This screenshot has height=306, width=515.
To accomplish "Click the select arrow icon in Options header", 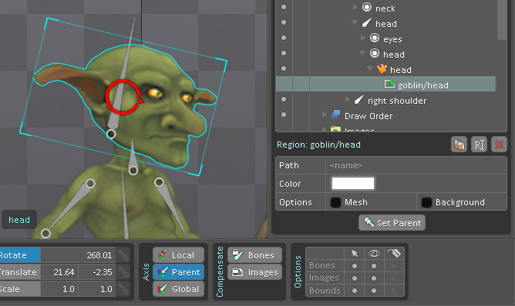I will pyautogui.click(x=354, y=253).
